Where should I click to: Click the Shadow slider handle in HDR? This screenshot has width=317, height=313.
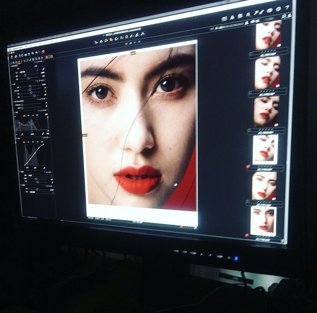click(22, 108)
